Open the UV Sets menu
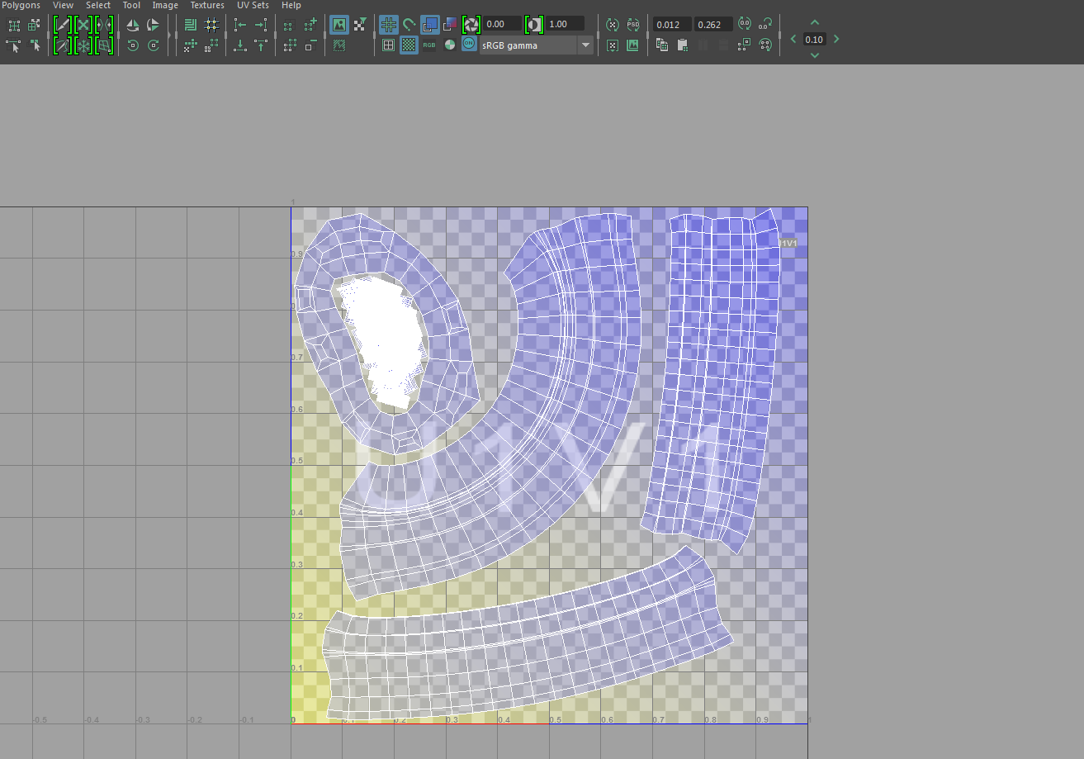Viewport: 1084px width, 759px height. click(x=253, y=5)
